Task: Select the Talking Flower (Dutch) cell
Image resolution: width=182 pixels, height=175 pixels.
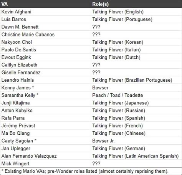Action: pos(136,57)
